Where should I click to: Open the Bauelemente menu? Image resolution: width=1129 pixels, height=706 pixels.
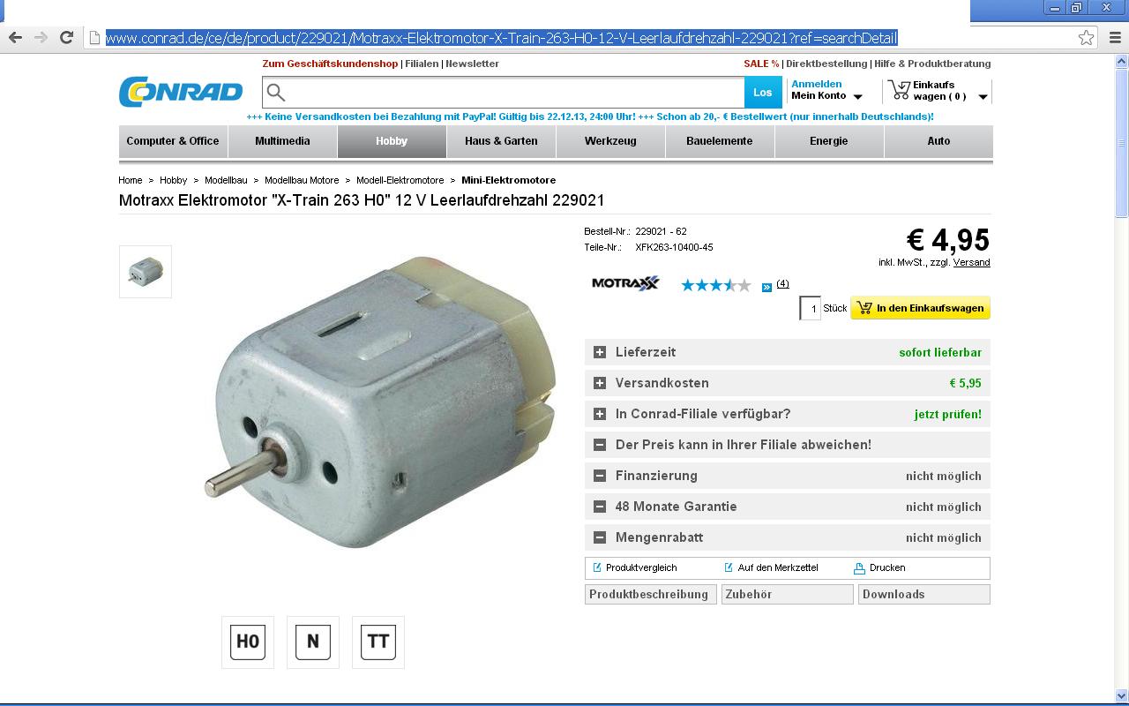(x=720, y=141)
